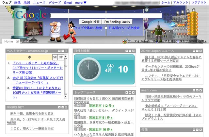Minimize the ZDNet Japan ニュース gadget

coord(197,51)
